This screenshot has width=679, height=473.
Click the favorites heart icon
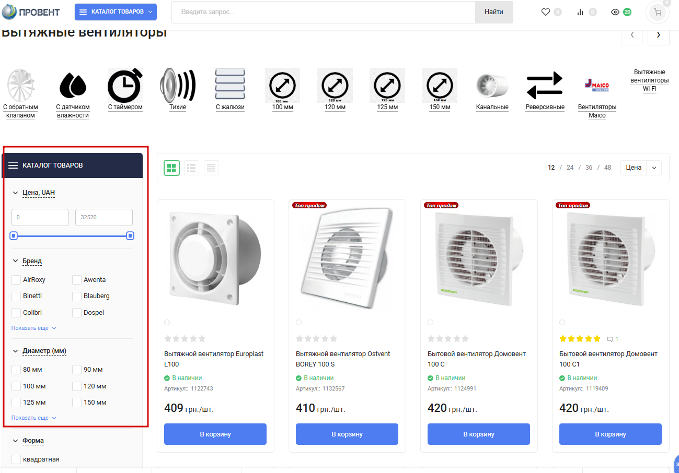click(546, 12)
